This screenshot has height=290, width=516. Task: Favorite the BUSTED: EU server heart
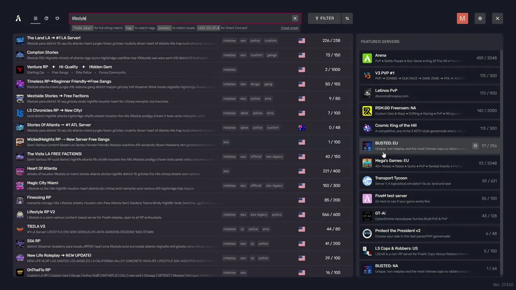point(475,146)
